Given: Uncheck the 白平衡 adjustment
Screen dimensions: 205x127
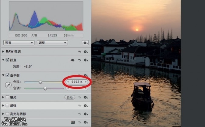Looking at the screenshot, I should coord(7,75).
